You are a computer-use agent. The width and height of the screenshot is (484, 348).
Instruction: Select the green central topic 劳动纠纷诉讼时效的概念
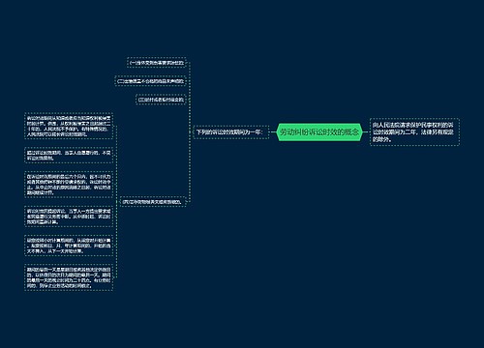point(319,131)
